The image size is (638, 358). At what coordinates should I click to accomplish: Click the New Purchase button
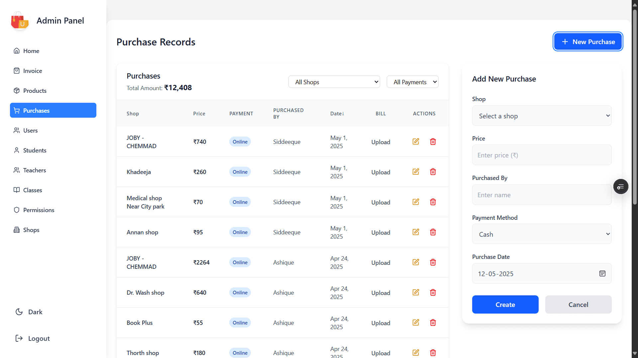click(x=588, y=42)
